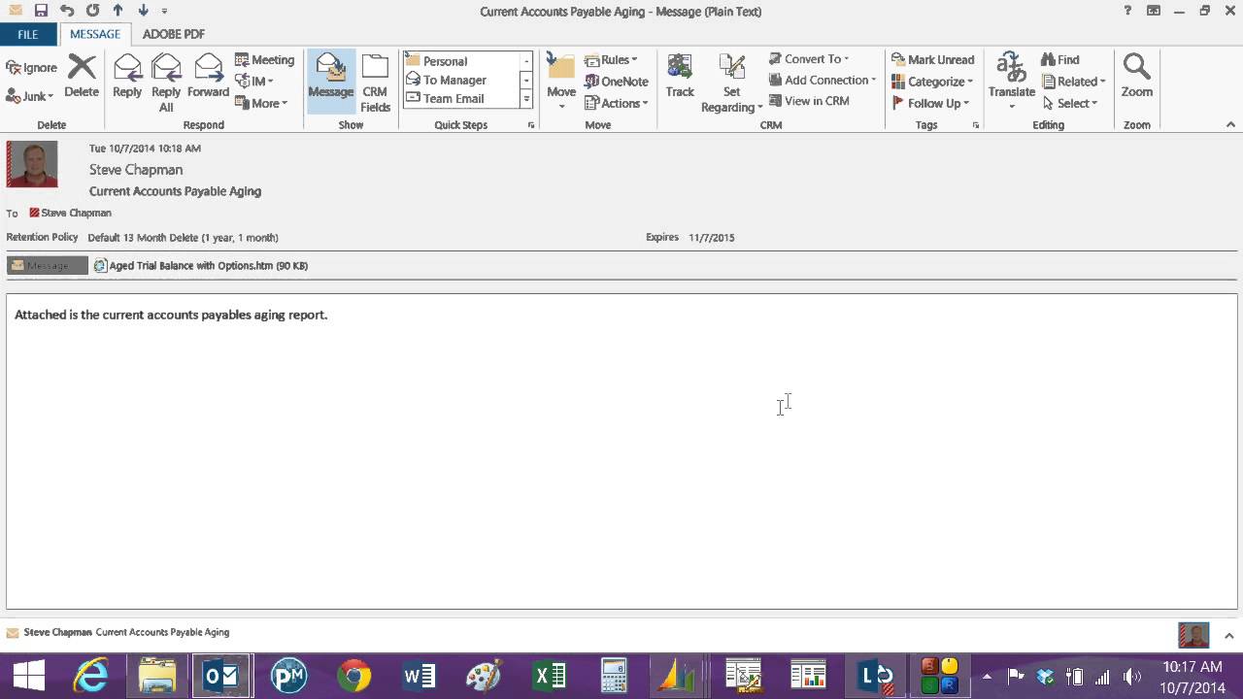The height and width of the screenshot is (699, 1243).
Task: Launch Google Chrome from the taskbar
Action: point(353,676)
